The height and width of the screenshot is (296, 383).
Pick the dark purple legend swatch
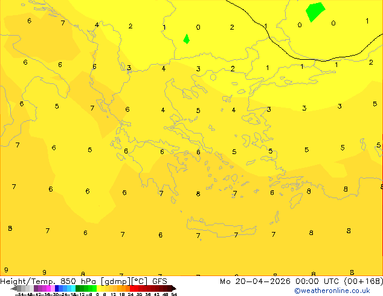pyautogui.click(x=36, y=288)
